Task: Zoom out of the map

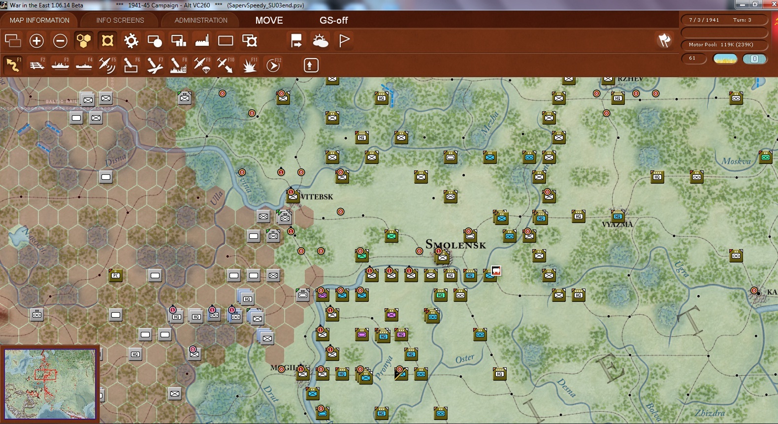Action: pyautogui.click(x=60, y=40)
